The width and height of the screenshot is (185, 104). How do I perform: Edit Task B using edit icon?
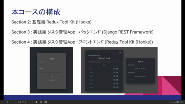click(117, 73)
